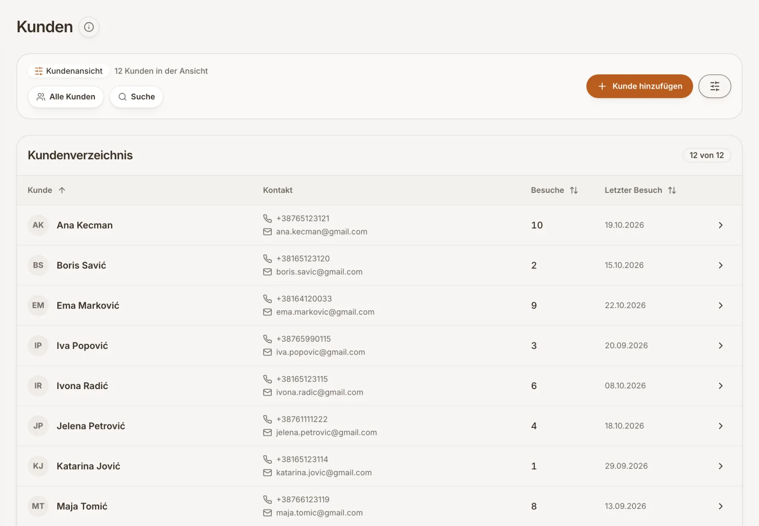Open Ema Marković row chevron
Image resolution: width=759 pixels, height=526 pixels.
(721, 306)
